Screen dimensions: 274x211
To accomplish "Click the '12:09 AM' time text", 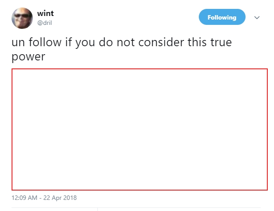I will (24, 198).
